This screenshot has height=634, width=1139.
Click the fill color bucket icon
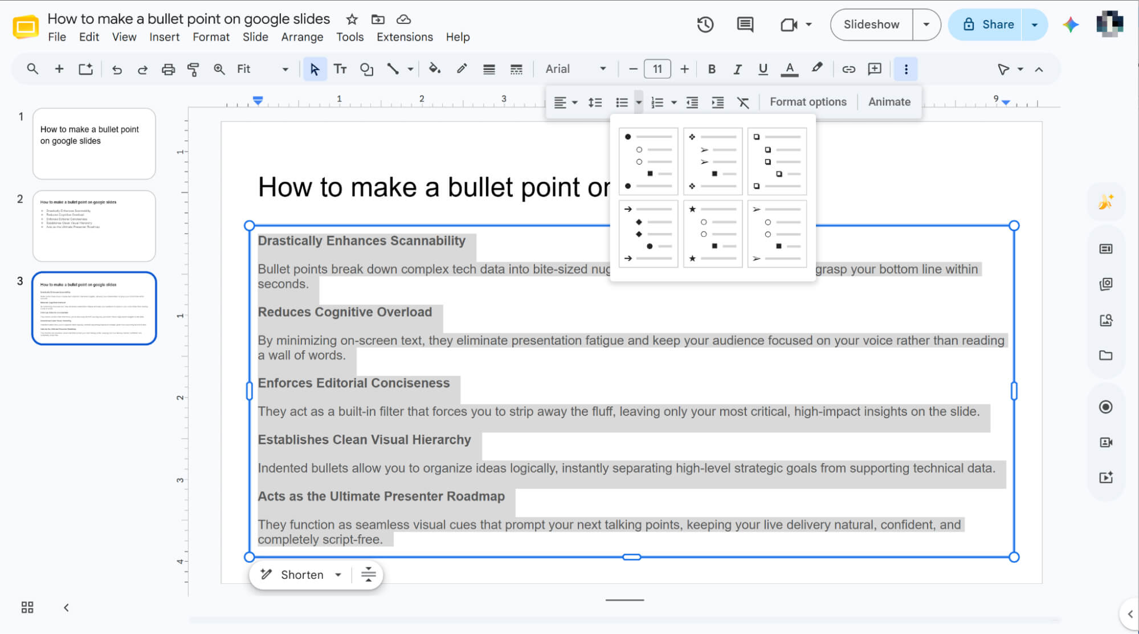435,69
